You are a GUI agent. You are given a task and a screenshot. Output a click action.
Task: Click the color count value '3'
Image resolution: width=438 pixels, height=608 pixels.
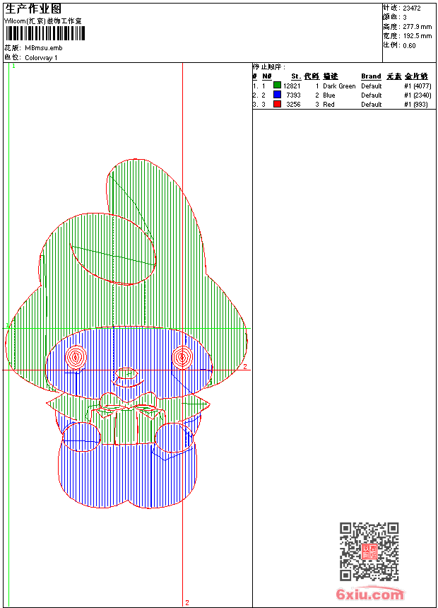click(405, 18)
